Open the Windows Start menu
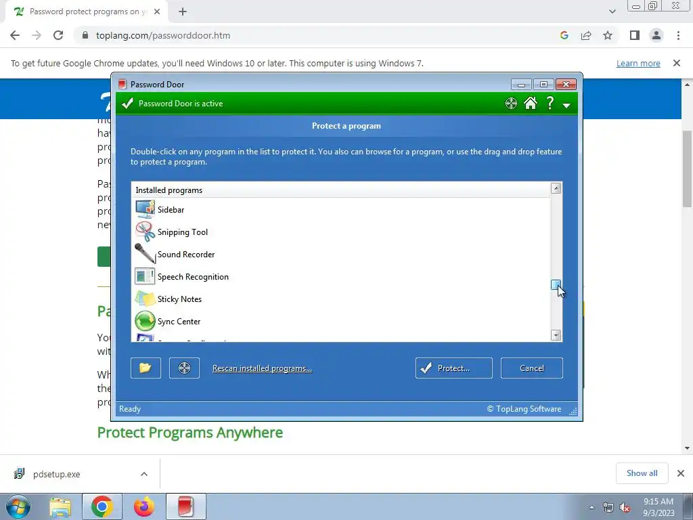This screenshot has width=693, height=520. [x=18, y=506]
